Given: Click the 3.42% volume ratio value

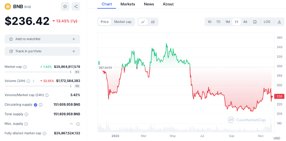Looking at the screenshot, I should [x=76, y=95].
